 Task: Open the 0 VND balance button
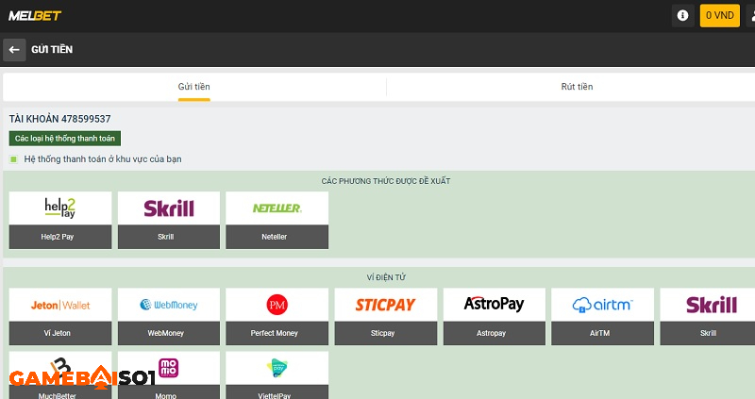(x=720, y=15)
